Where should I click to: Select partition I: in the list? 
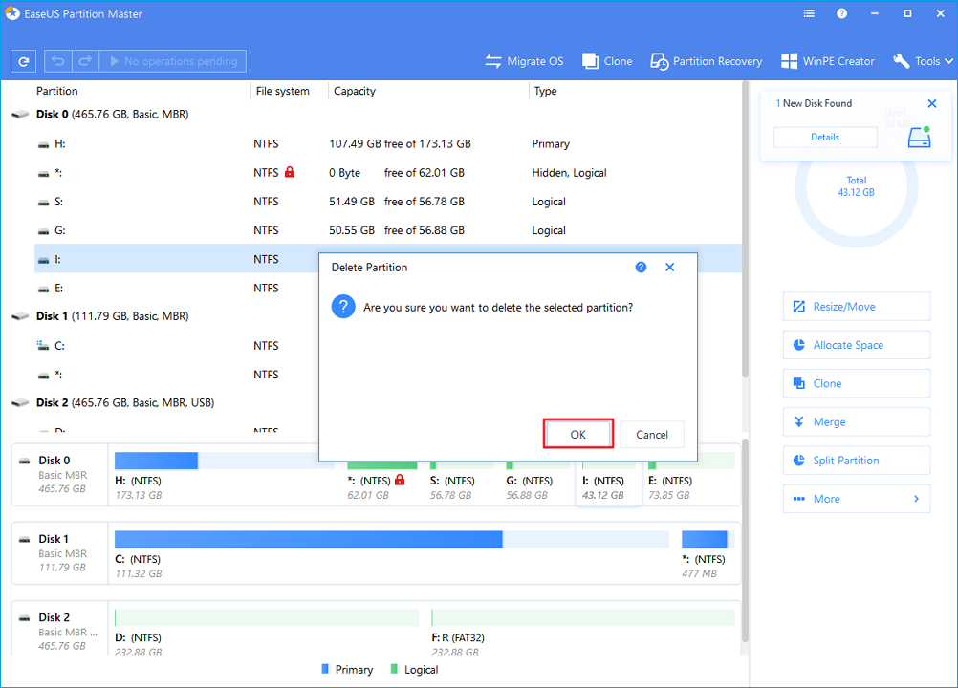tap(177, 259)
